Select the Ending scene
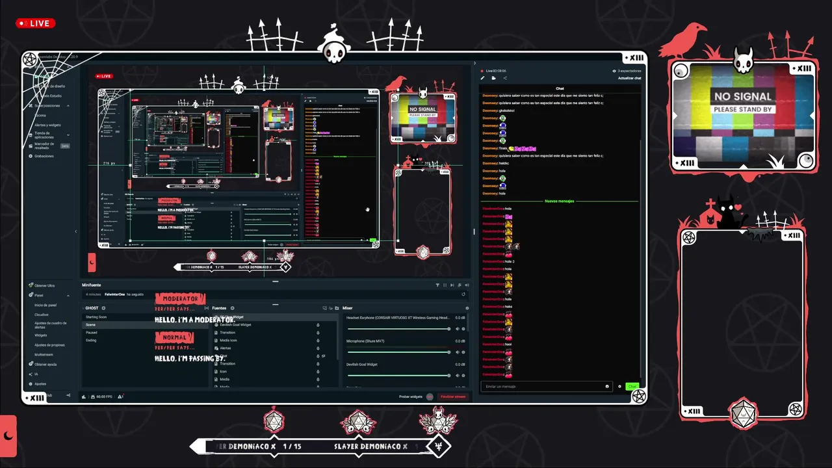The image size is (832, 468). (x=145, y=340)
